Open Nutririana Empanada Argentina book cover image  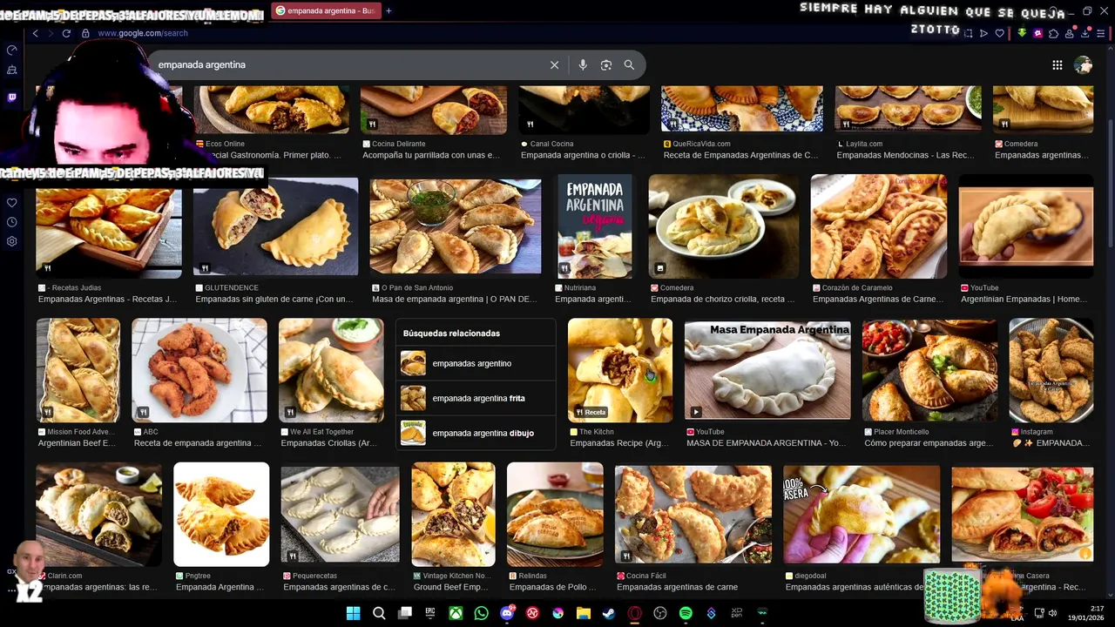[595, 226]
